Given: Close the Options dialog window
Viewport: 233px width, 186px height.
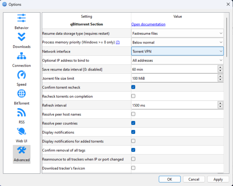Looking at the screenshot, I should [228, 4].
